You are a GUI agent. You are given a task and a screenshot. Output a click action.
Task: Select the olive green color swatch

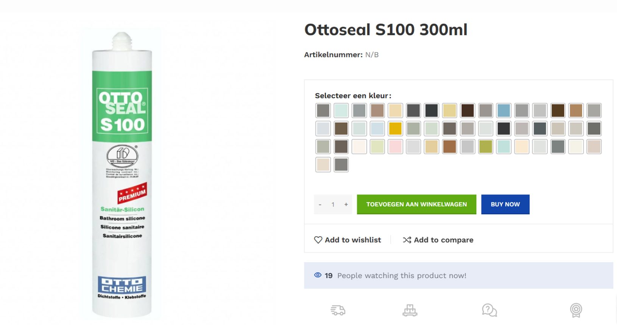[486, 147]
